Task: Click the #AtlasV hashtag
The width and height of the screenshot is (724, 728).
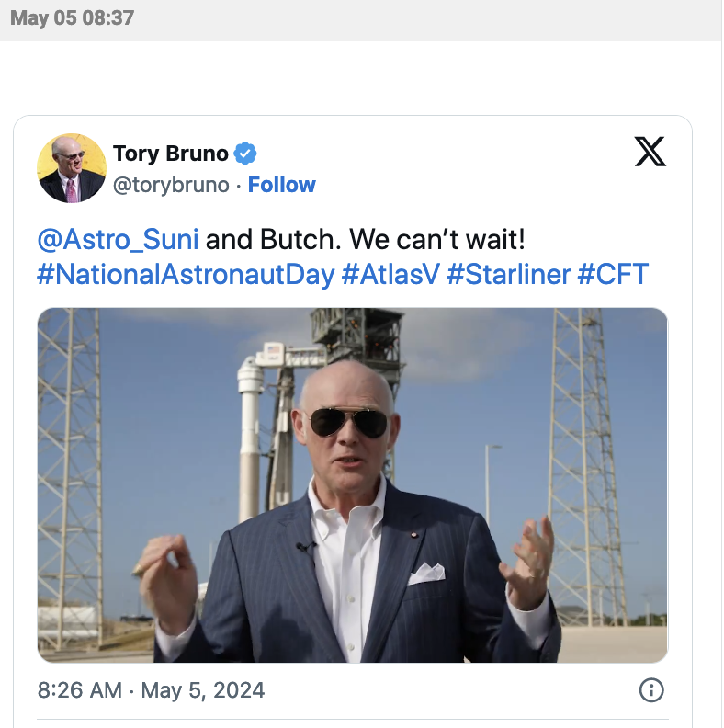Action: 390,274
